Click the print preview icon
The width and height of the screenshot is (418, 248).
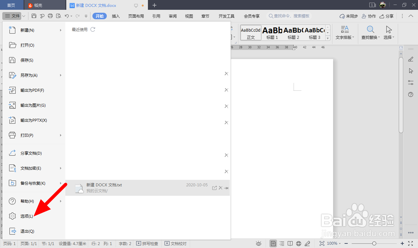pyautogui.click(x=58, y=16)
